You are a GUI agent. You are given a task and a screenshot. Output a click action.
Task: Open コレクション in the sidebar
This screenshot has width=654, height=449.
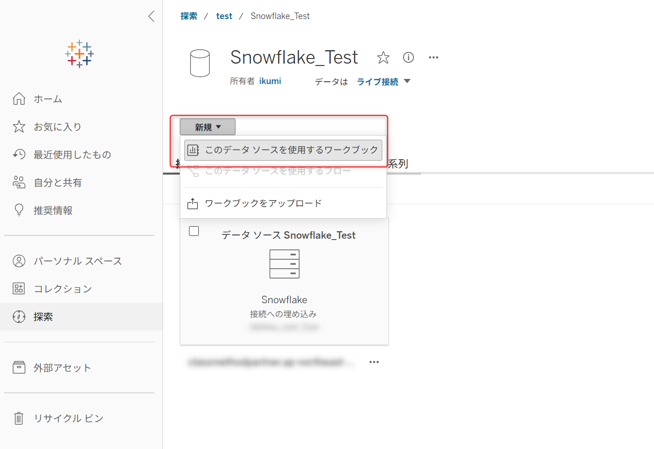tap(81, 289)
